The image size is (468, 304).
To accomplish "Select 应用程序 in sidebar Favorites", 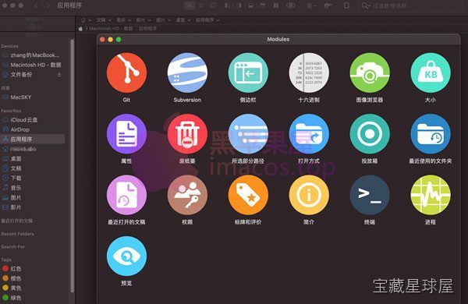I will [x=33, y=139].
